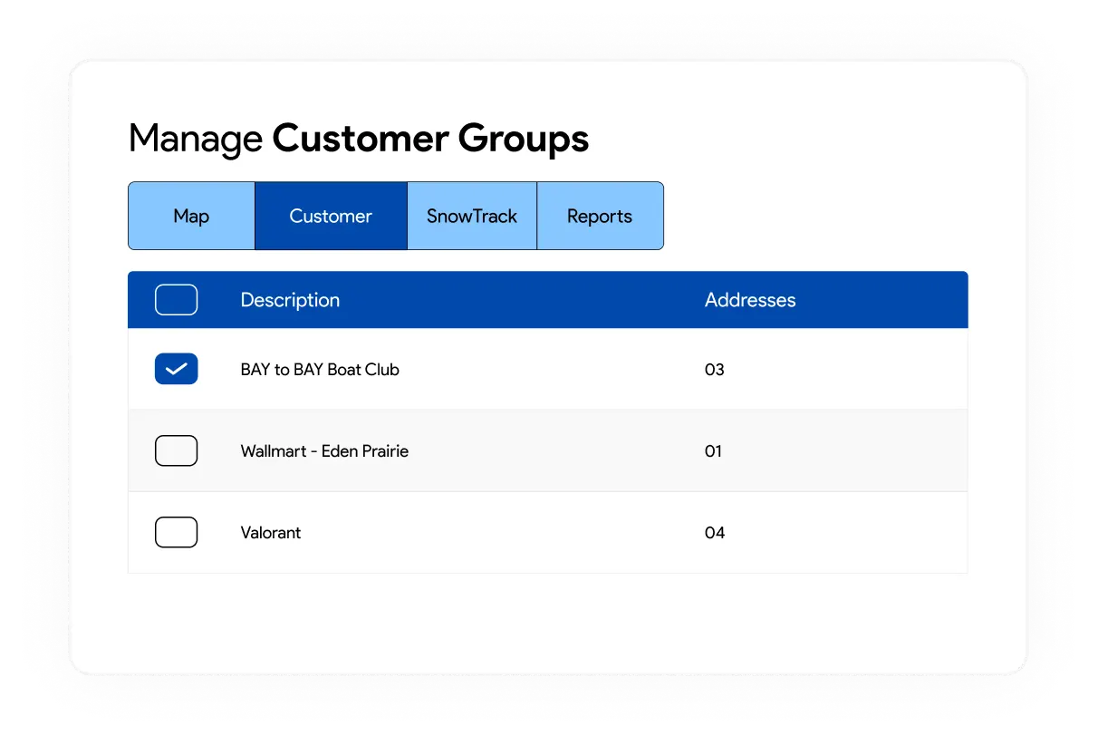Click the word Manage in the heading
The width and height of the screenshot is (1098, 735).
click(x=196, y=139)
